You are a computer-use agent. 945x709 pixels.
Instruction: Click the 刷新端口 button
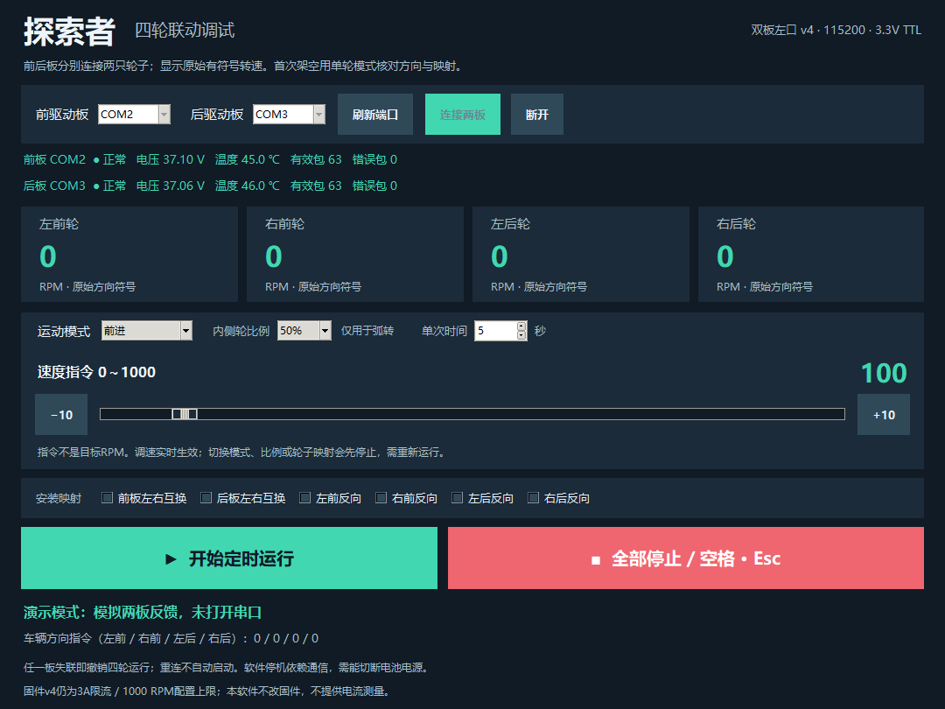374,115
